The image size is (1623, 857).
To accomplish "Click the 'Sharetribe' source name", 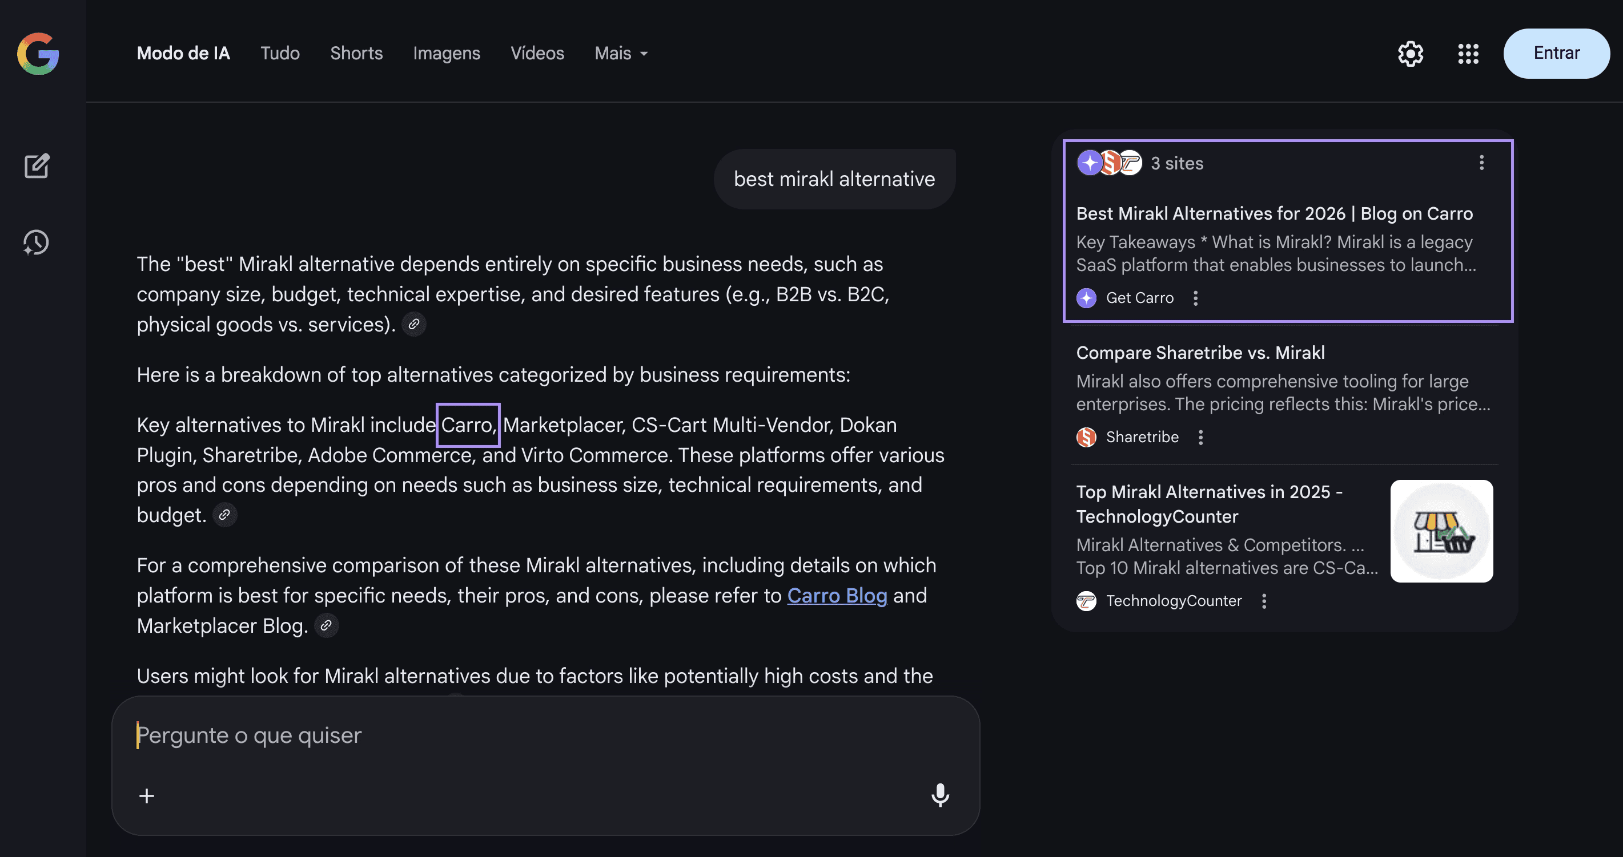I will coord(1142,437).
